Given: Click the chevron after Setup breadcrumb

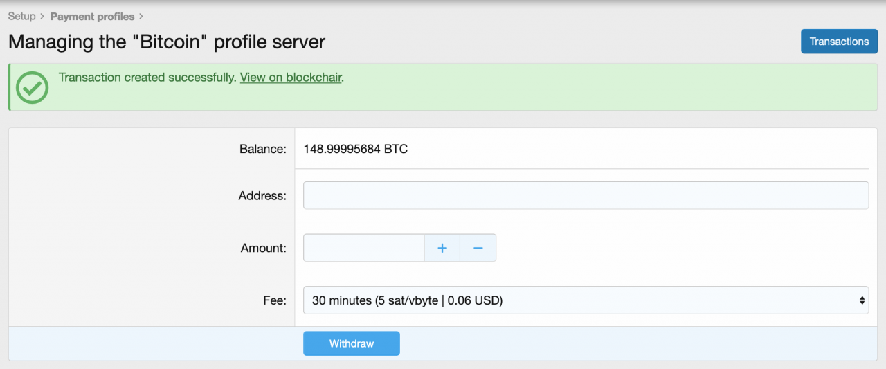Looking at the screenshot, I should (x=43, y=17).
